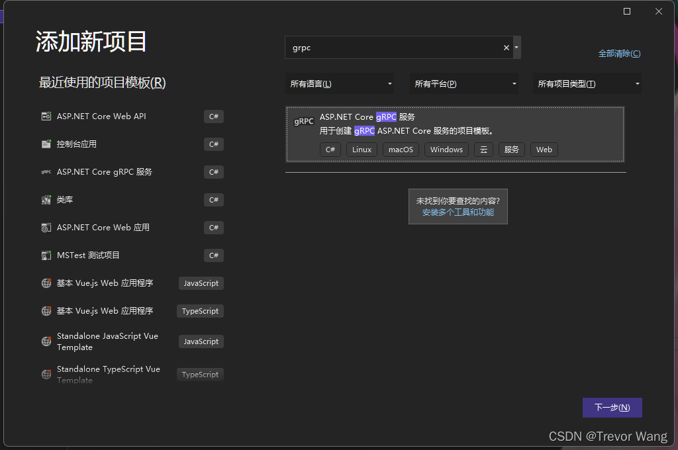Select the Standalone TypeScript Vue Template icon
678x450 pixels.
tap(46, 374)
